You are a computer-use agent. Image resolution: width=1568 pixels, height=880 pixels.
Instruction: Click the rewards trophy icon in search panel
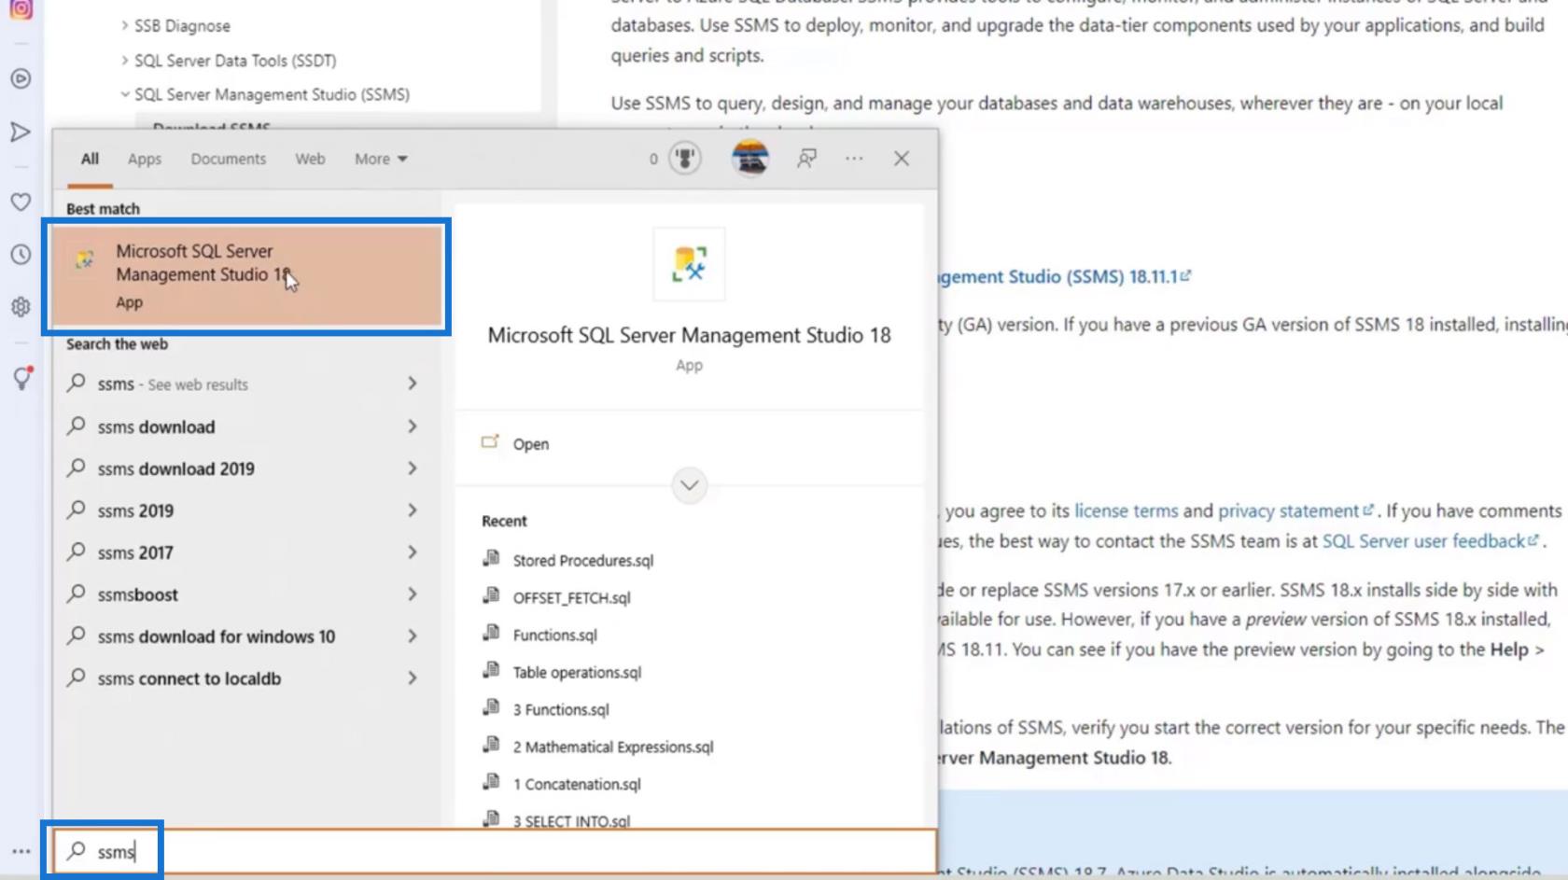685,159
